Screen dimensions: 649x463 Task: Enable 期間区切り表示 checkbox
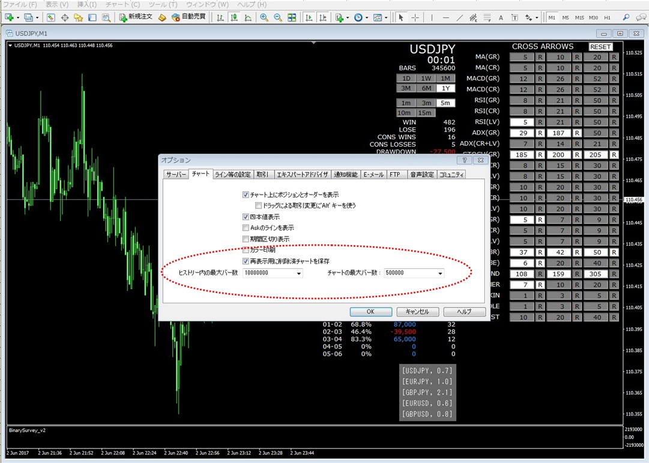(x=246, y=239)
